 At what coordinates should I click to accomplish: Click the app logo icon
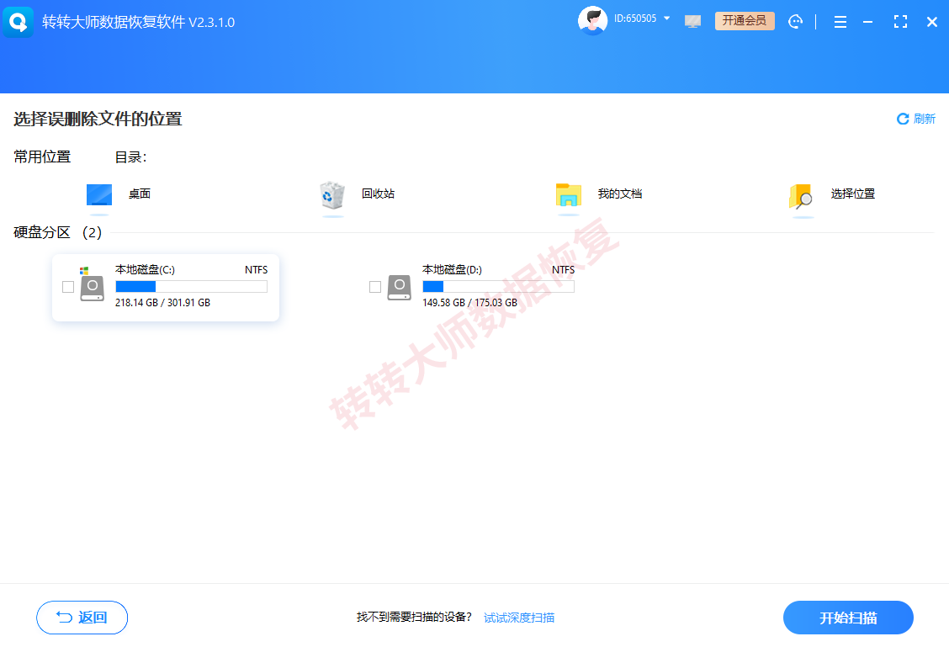[19, 22]
